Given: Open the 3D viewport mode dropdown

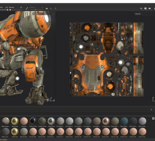Looking at the screenshot, I should coord(44,14).
